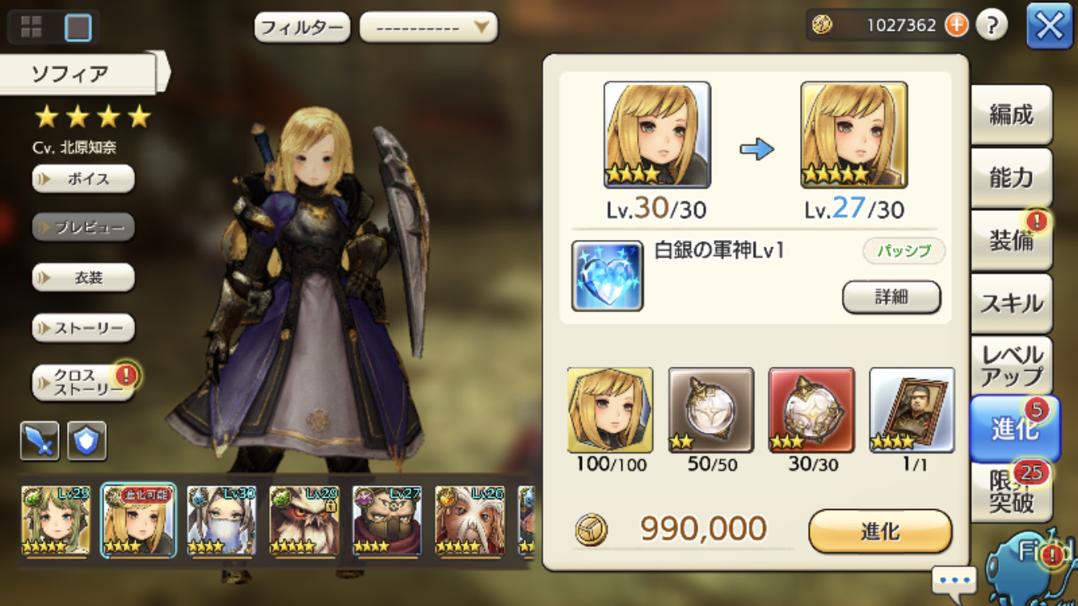The height and width of the screenshot is (606, 1078).
Task: Open the filter dropdown menu
Action: click(x=428, y=27)
